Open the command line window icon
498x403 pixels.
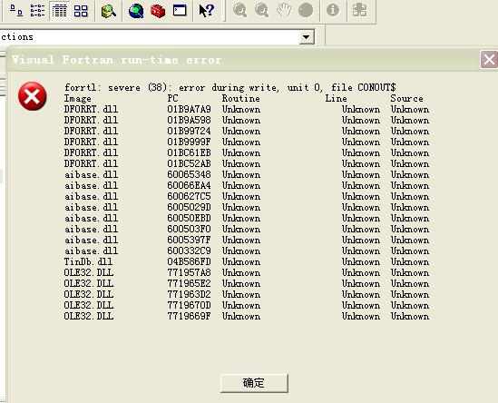tap(180, 11)
